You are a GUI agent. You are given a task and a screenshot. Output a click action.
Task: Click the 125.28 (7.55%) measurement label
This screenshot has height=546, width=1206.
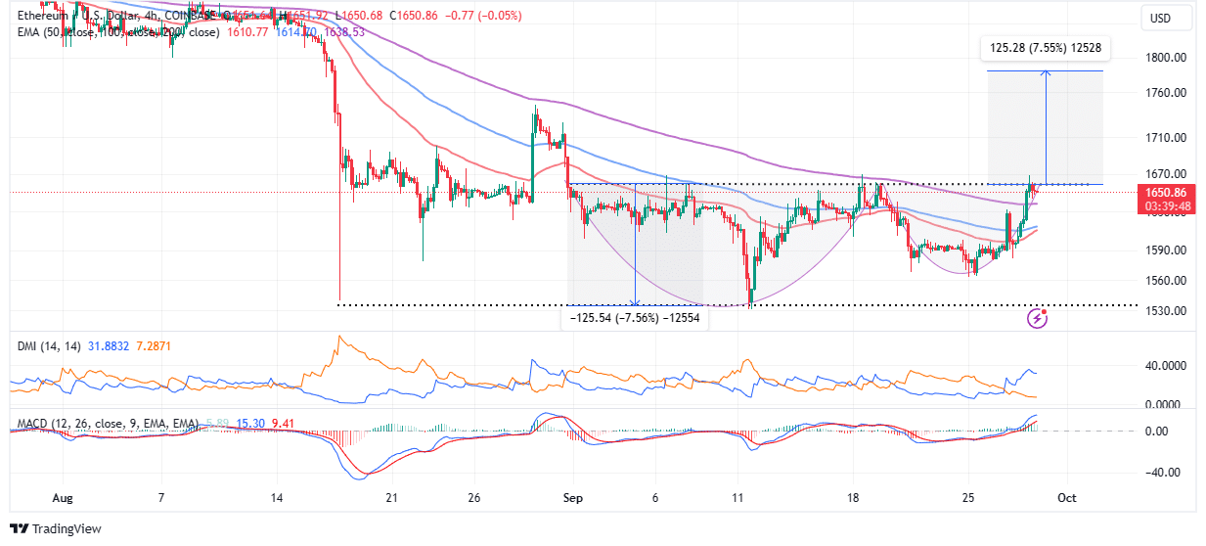pos(1045,47)
